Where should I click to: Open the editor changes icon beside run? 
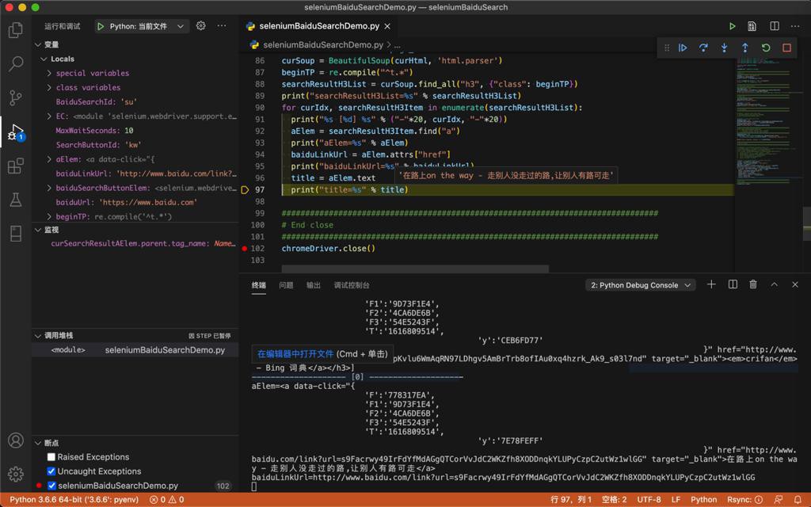(x=752, y=26)
